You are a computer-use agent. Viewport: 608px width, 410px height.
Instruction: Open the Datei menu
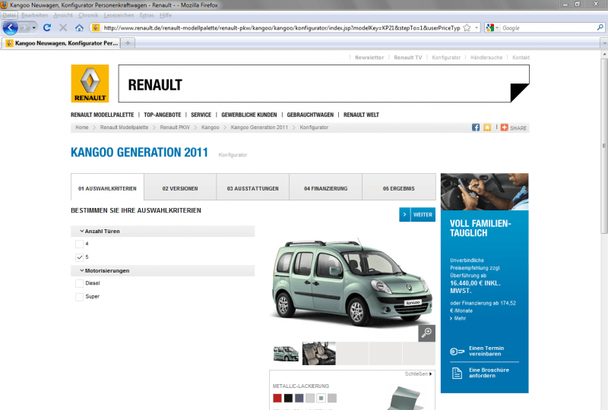pos(9,15)
